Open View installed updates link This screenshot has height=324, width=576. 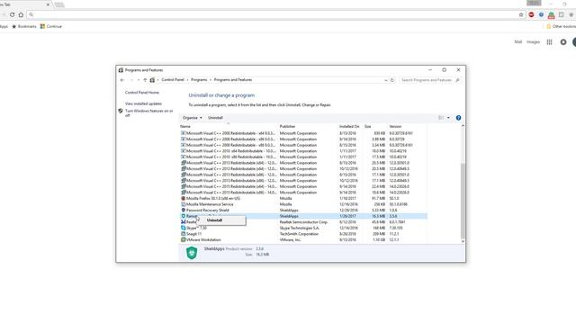[143, 103]
